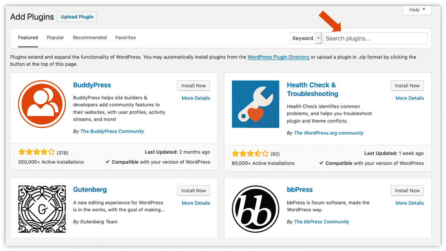Open the Keyword search type dropdown
Viewport: 446px width, 251px height.
306,38
